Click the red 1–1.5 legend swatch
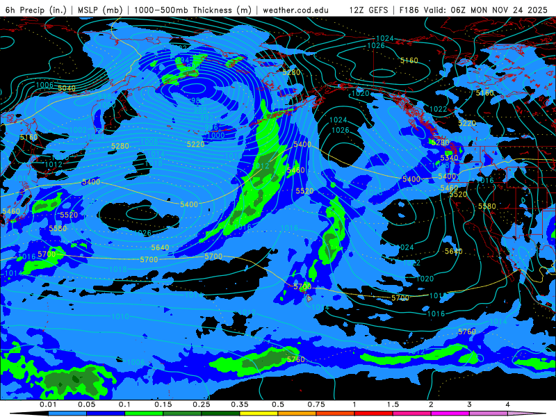The width and height of the screenshot is (556, 417). 374,414
